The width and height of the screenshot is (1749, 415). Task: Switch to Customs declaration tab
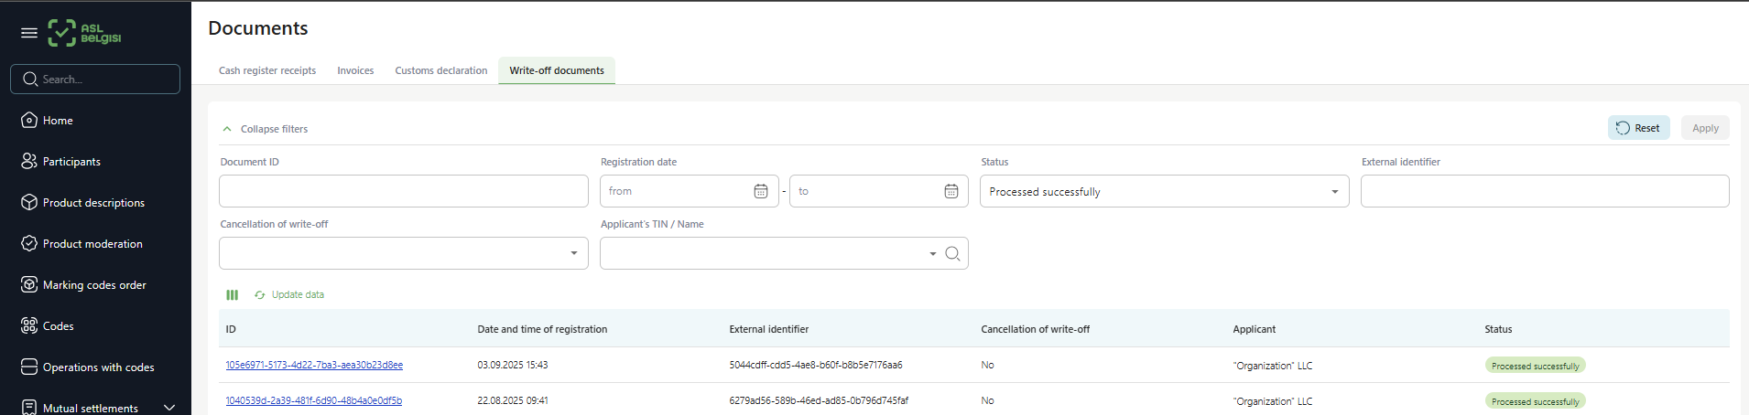(440, 70)
